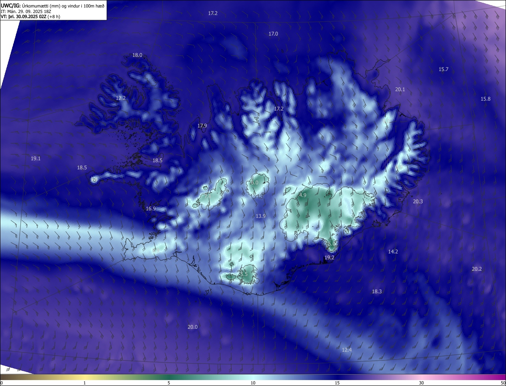Click the map title "Úrkomumætti (mm) og vindur í 100m hæð"
This screenshot has height=386, width=506.
pyautogui.click(x=63, y=6)
